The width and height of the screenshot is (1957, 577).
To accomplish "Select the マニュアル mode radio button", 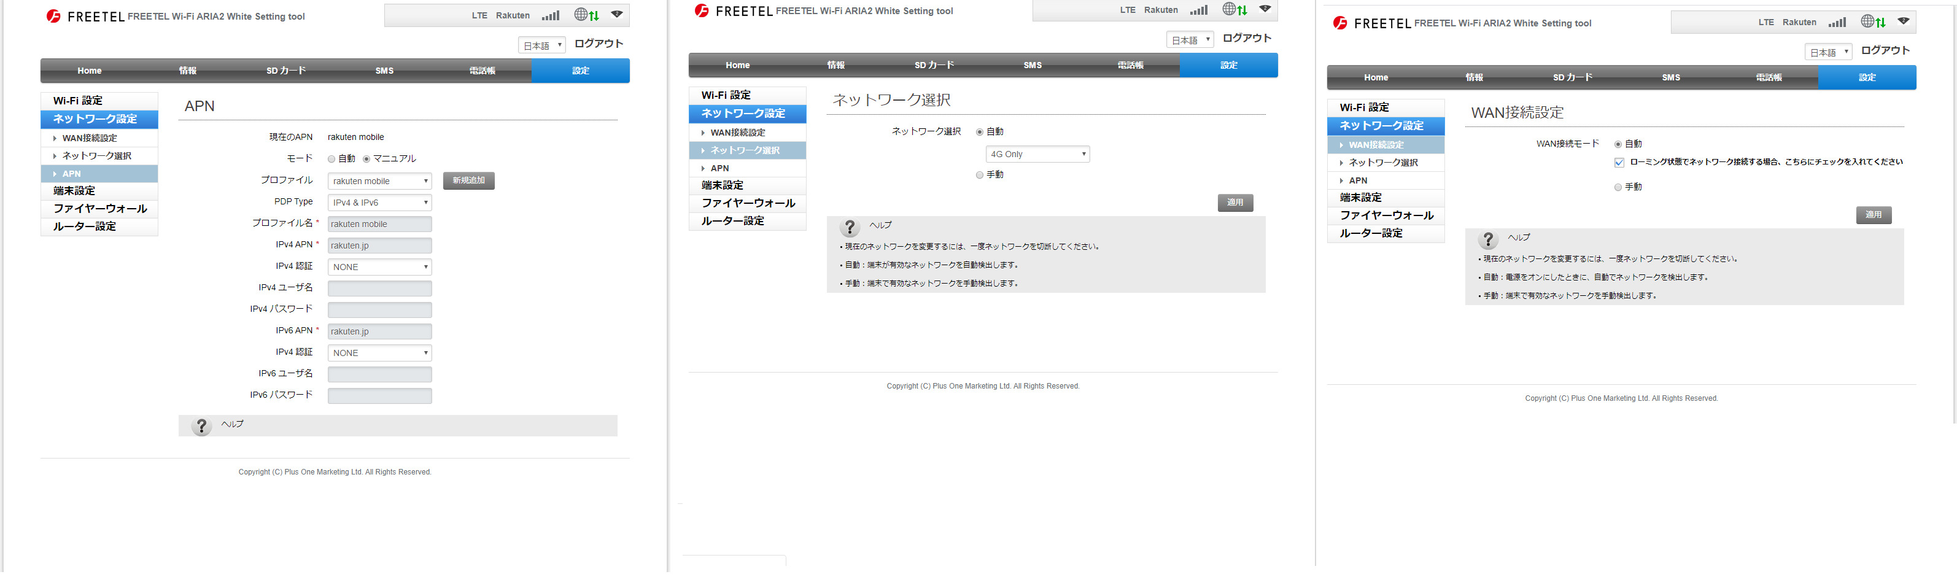I will pyautogui.click(x=366, y=158).
